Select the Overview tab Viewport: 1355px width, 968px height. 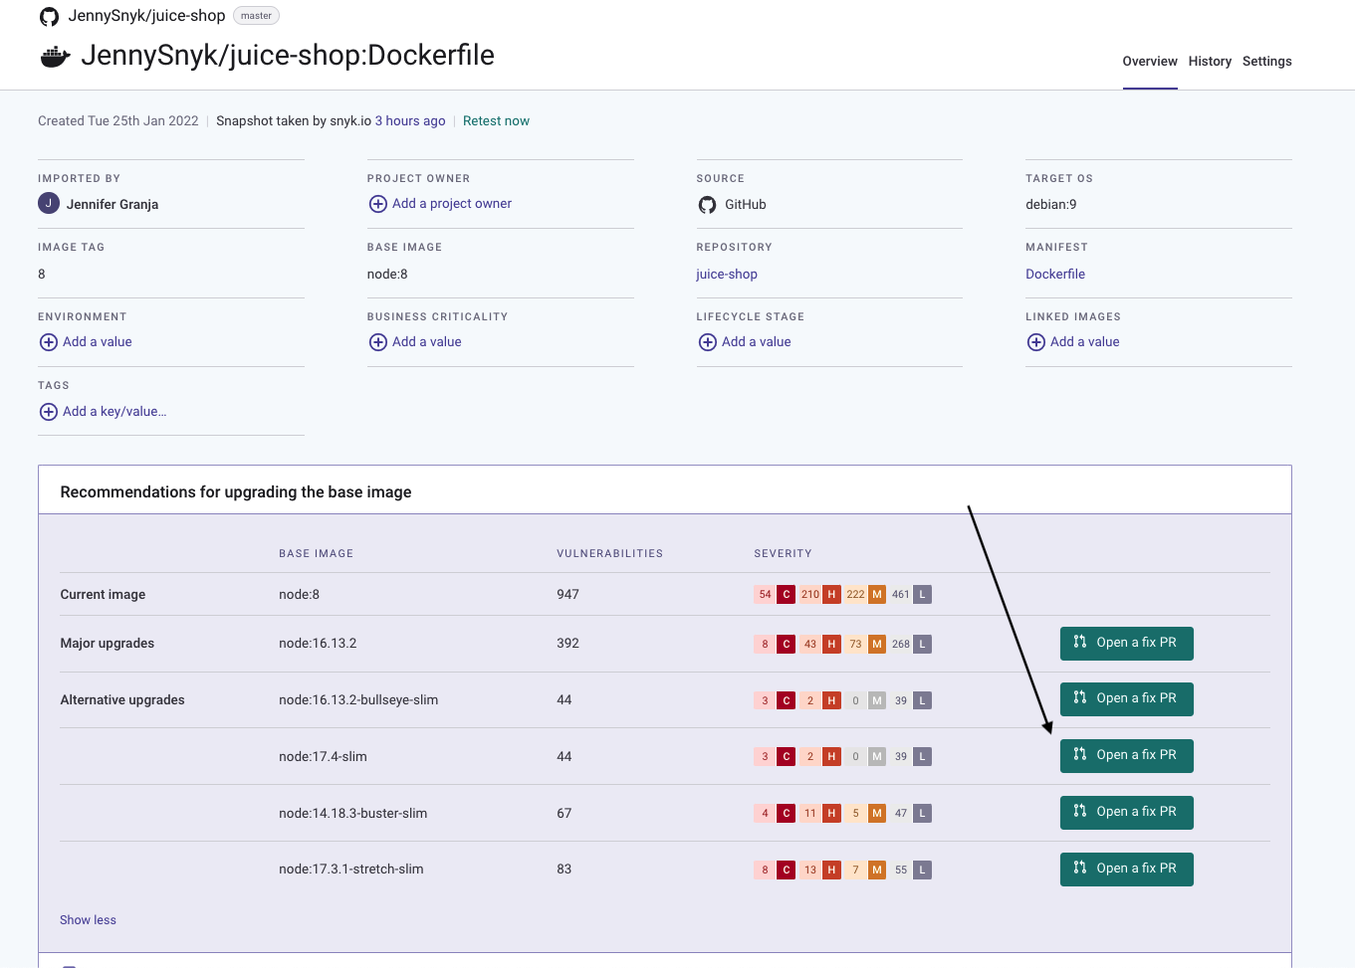(x=1150, y=62)
